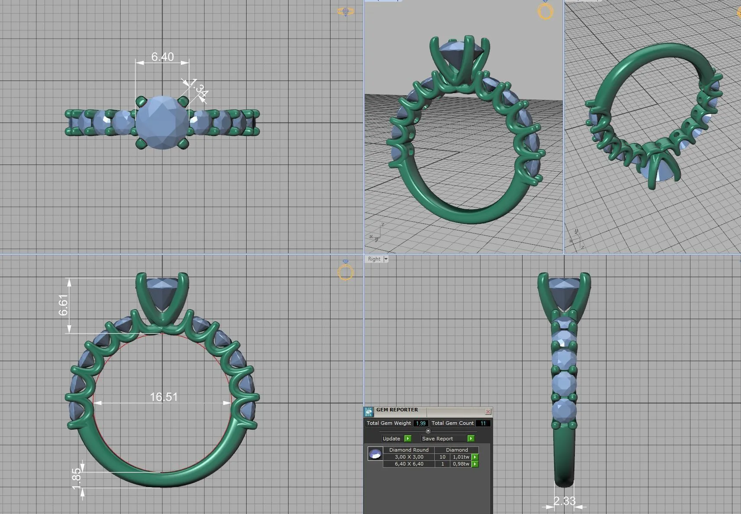This screenshot has width=741, height=514.
Task: Select the 6,40 X 6,40 diamond size cell
Action: tap(409, 464)
